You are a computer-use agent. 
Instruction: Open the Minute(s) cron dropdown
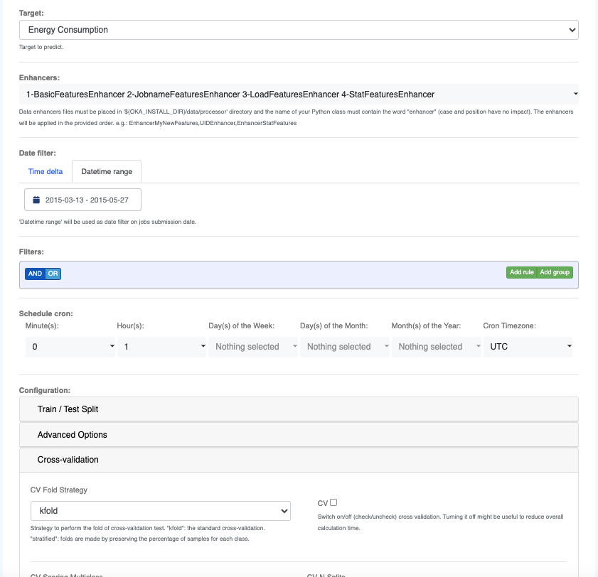pos(70,347)
